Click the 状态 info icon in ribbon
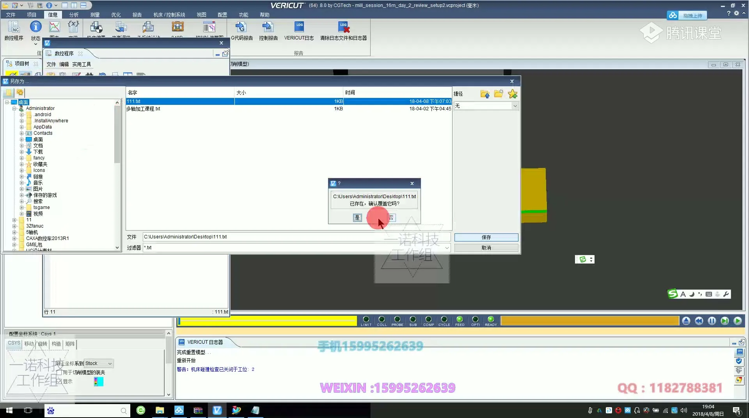This screenshot has height=418, width=749. pos(35,27)
